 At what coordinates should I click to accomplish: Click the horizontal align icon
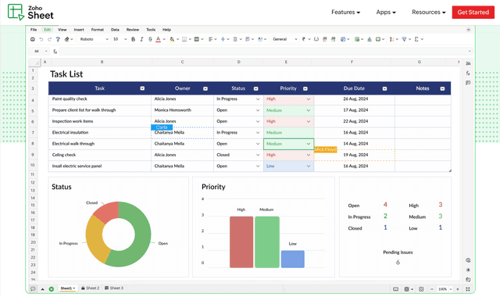click(210, 39)
